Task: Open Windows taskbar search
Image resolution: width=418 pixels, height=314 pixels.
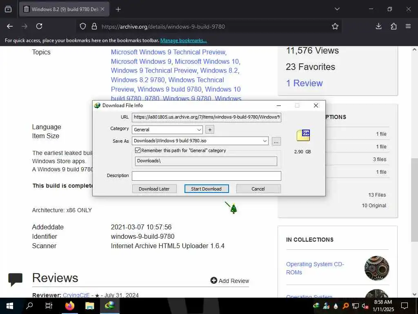Action: [29, 306]
